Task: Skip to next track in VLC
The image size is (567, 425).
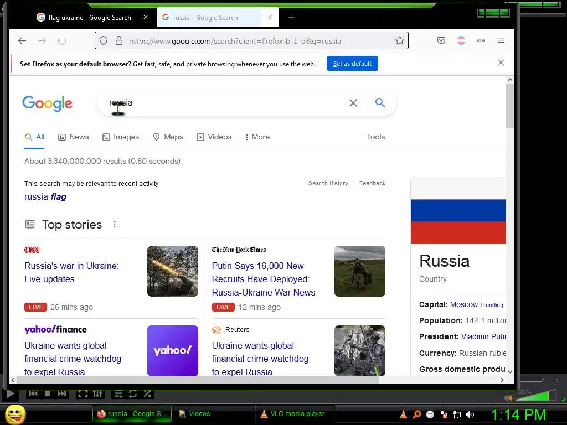Action: click(x=62, y=393)
